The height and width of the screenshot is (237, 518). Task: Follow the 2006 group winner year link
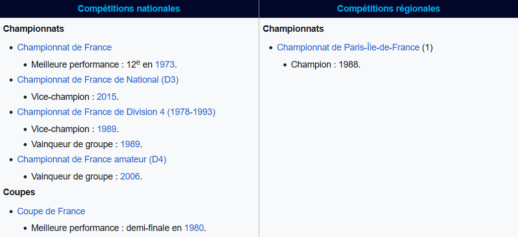coord(130,176)
